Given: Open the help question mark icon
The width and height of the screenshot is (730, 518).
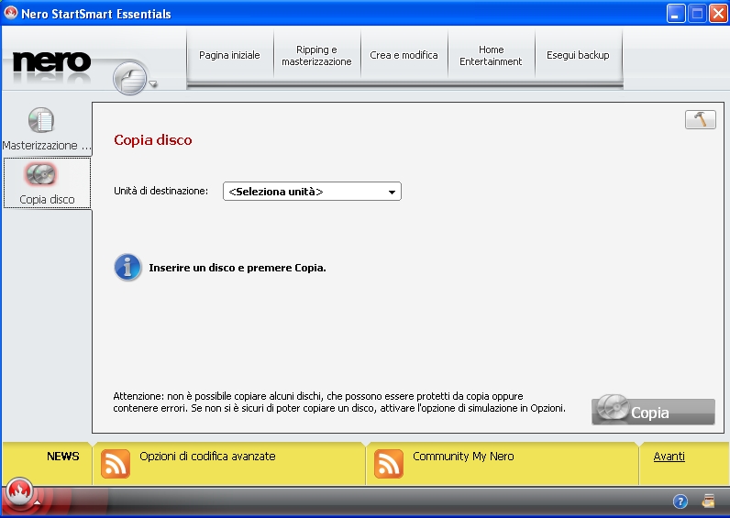Looking at the screenshot, I should [x=680, y=501].
